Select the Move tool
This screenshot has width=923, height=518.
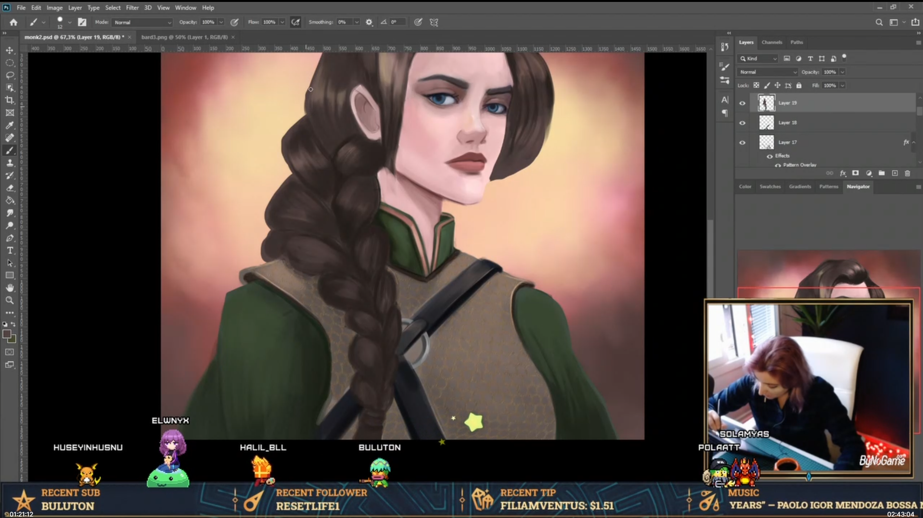(x=10, y=51)
